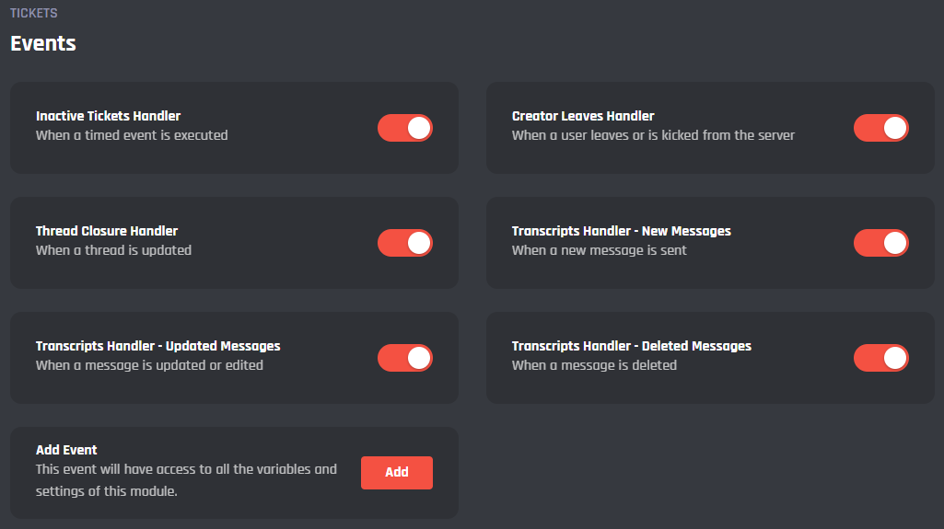Click the 'When a timed event is executed' description
The image size is (944, 529).
point(132,135)
